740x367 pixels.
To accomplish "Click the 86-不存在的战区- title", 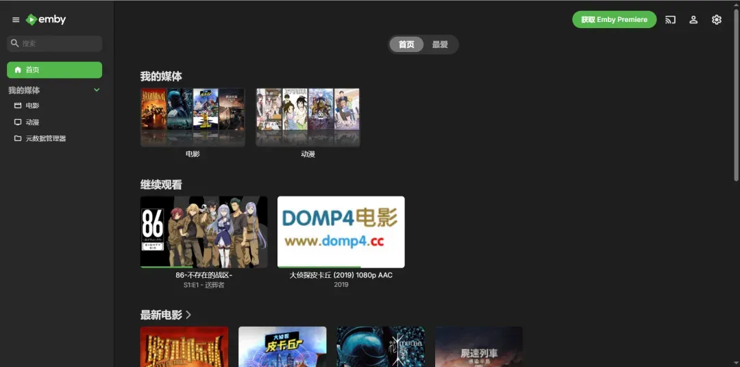I will tap(204, 275).
